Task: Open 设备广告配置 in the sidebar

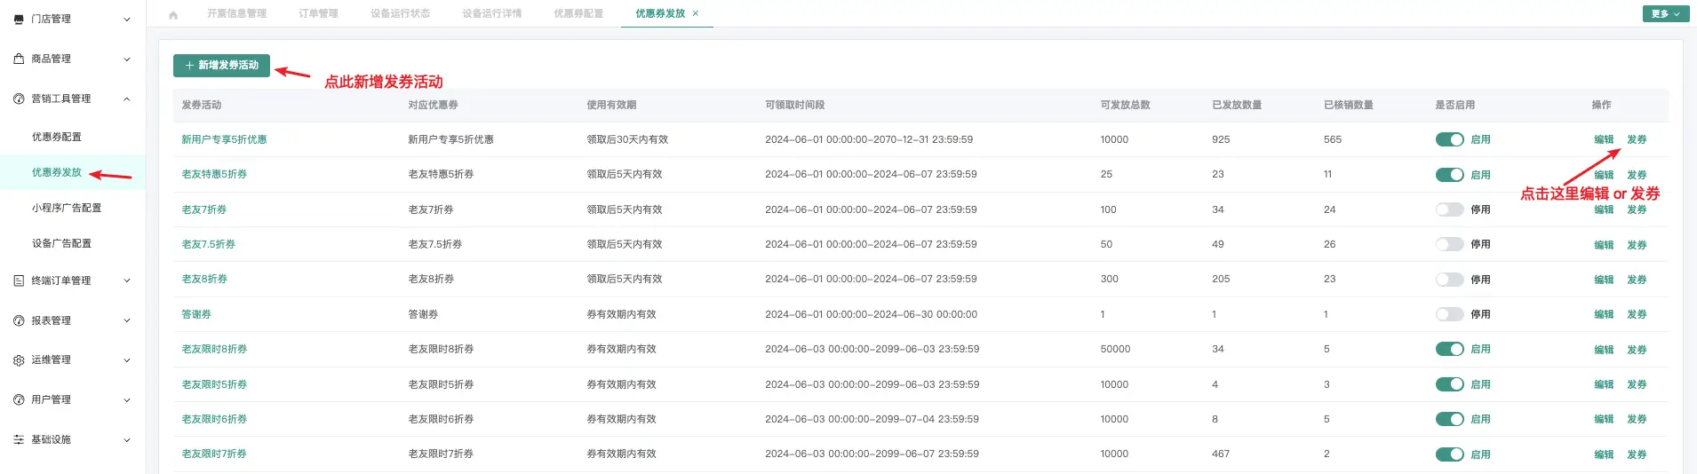Action: [61, 243]
